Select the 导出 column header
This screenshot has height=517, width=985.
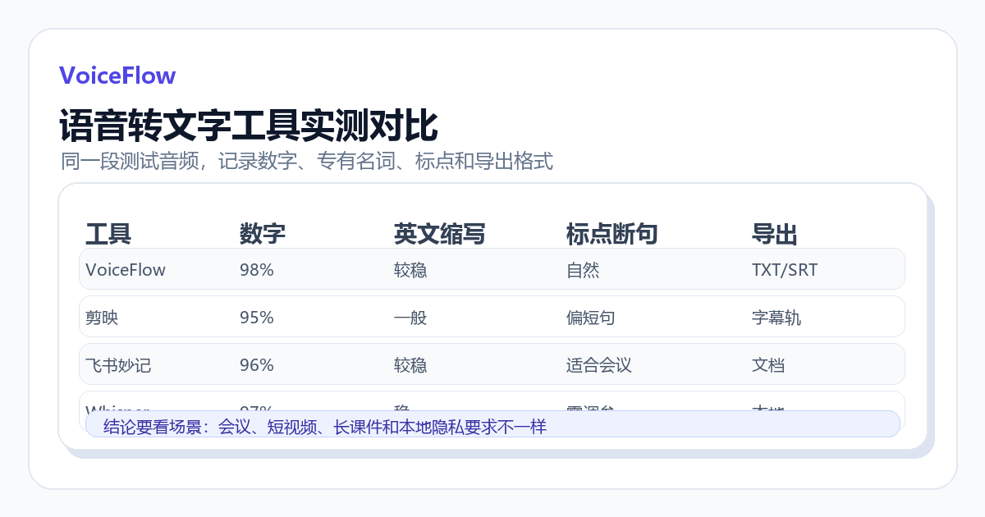pyautogui.click(x=775, y=235)
